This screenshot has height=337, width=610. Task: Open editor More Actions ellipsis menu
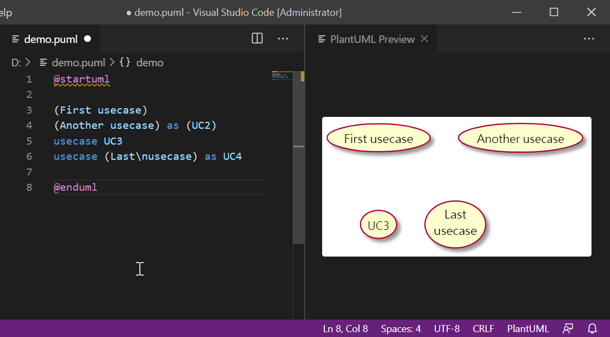coord(282,39)
